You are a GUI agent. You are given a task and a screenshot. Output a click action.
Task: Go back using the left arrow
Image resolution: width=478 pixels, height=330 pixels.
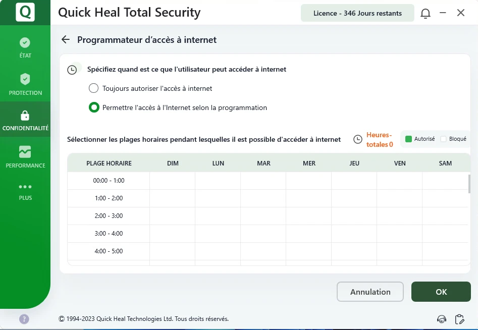(65, 40)
